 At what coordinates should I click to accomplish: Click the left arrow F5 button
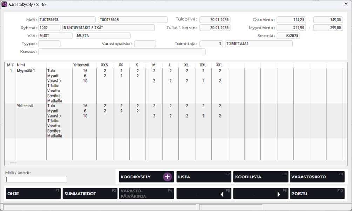tap(204, 194)
